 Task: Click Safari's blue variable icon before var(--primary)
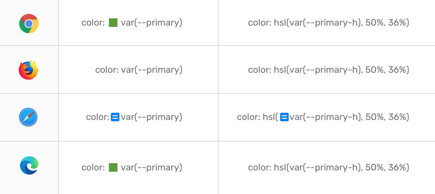[115, 117]
